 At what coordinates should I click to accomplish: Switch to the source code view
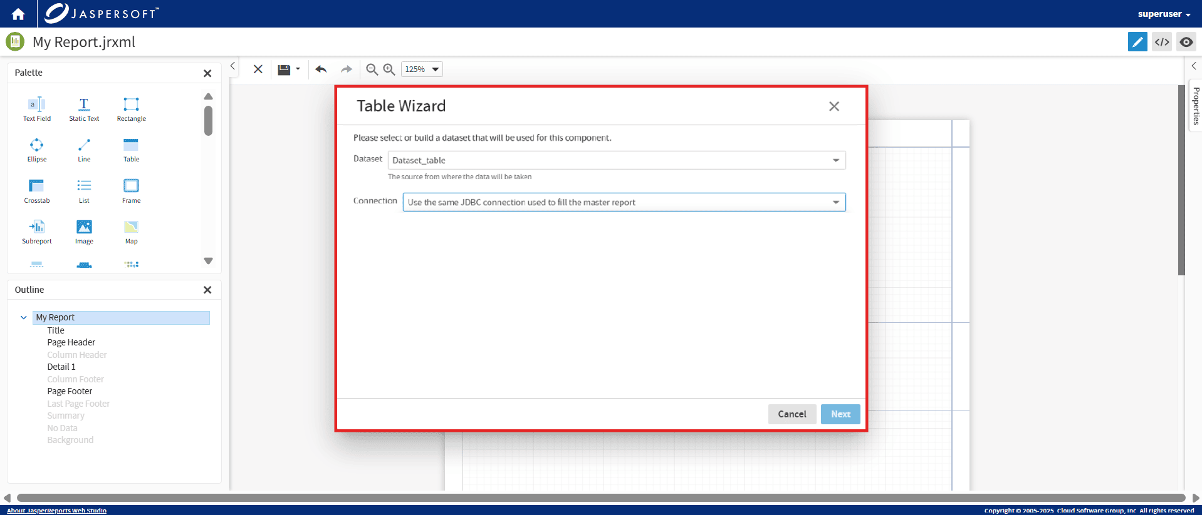click(1162, 42)
